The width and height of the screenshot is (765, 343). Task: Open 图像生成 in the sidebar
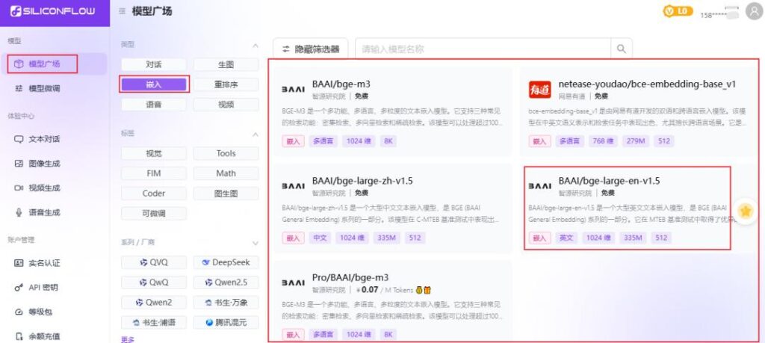tap(43, 164)
